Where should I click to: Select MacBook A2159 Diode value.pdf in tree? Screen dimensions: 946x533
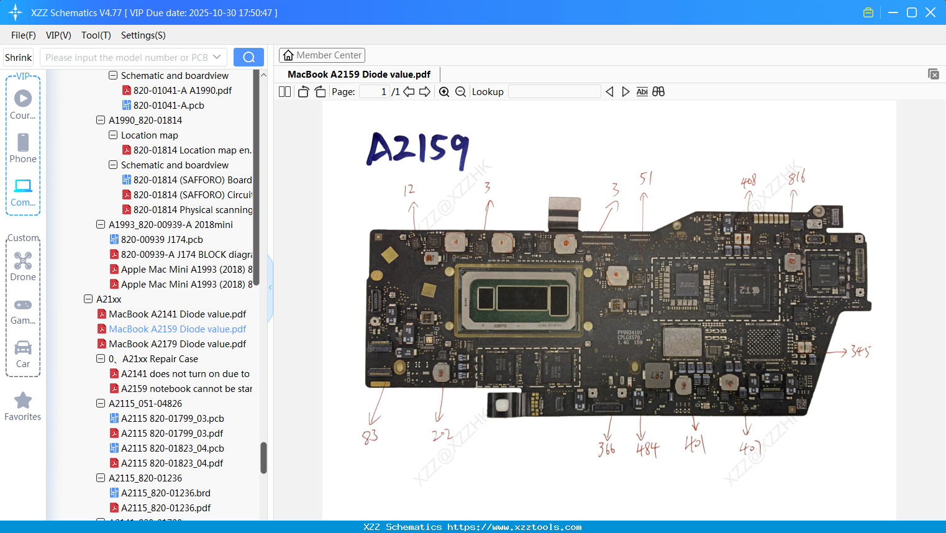click(171, 329)
